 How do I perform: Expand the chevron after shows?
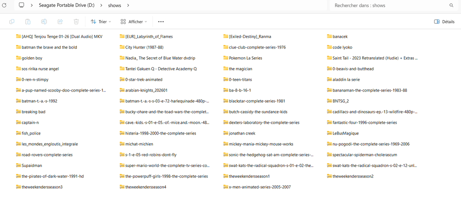[x=128, y=5]
